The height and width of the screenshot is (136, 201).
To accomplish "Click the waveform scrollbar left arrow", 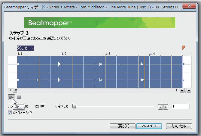I will tap(10, 90).
